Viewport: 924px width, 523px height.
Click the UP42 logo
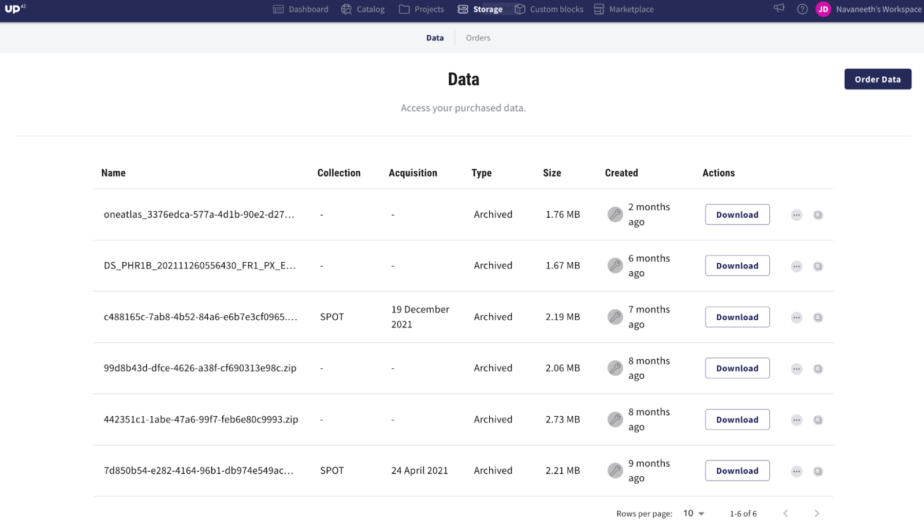[x=15, y=9]
